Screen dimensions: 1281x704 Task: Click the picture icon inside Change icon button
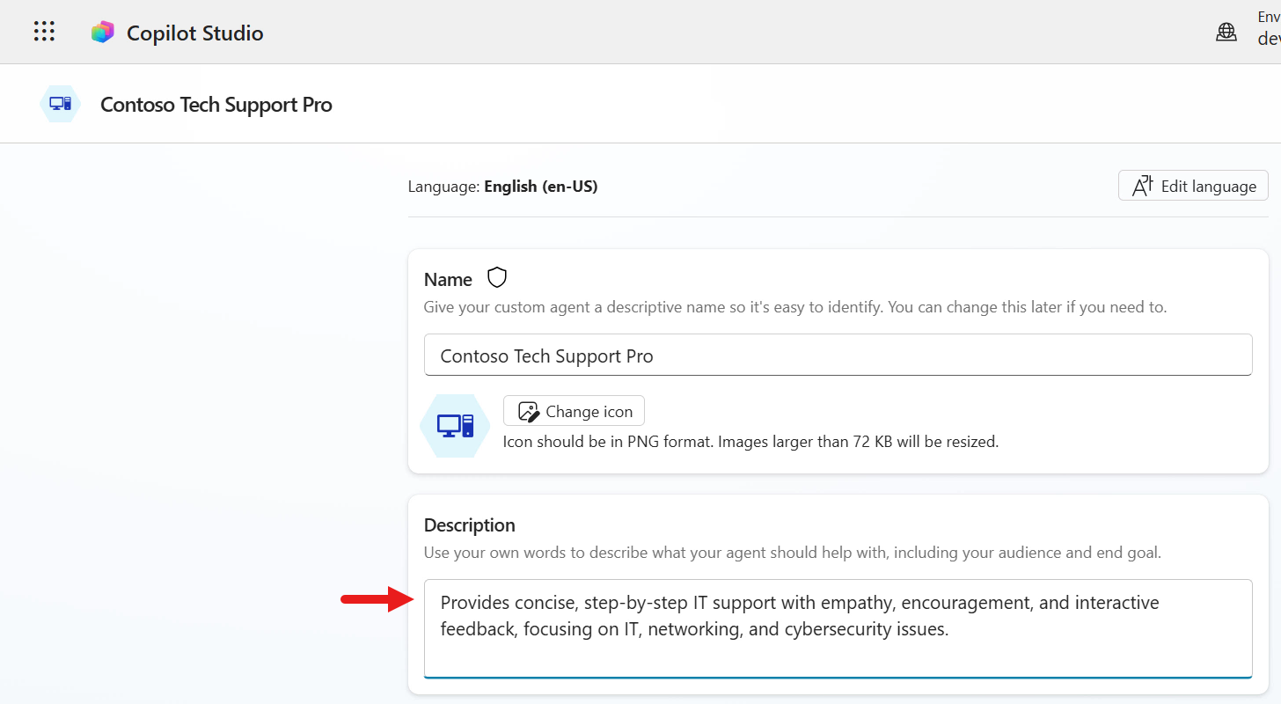click(x=528, y=411)
